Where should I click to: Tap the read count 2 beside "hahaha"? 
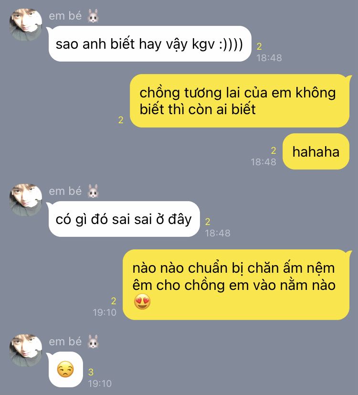(x=274, y=150)
